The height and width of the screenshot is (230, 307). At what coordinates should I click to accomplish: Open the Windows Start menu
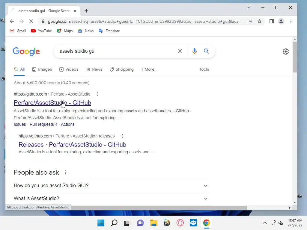tap(101, 223)
